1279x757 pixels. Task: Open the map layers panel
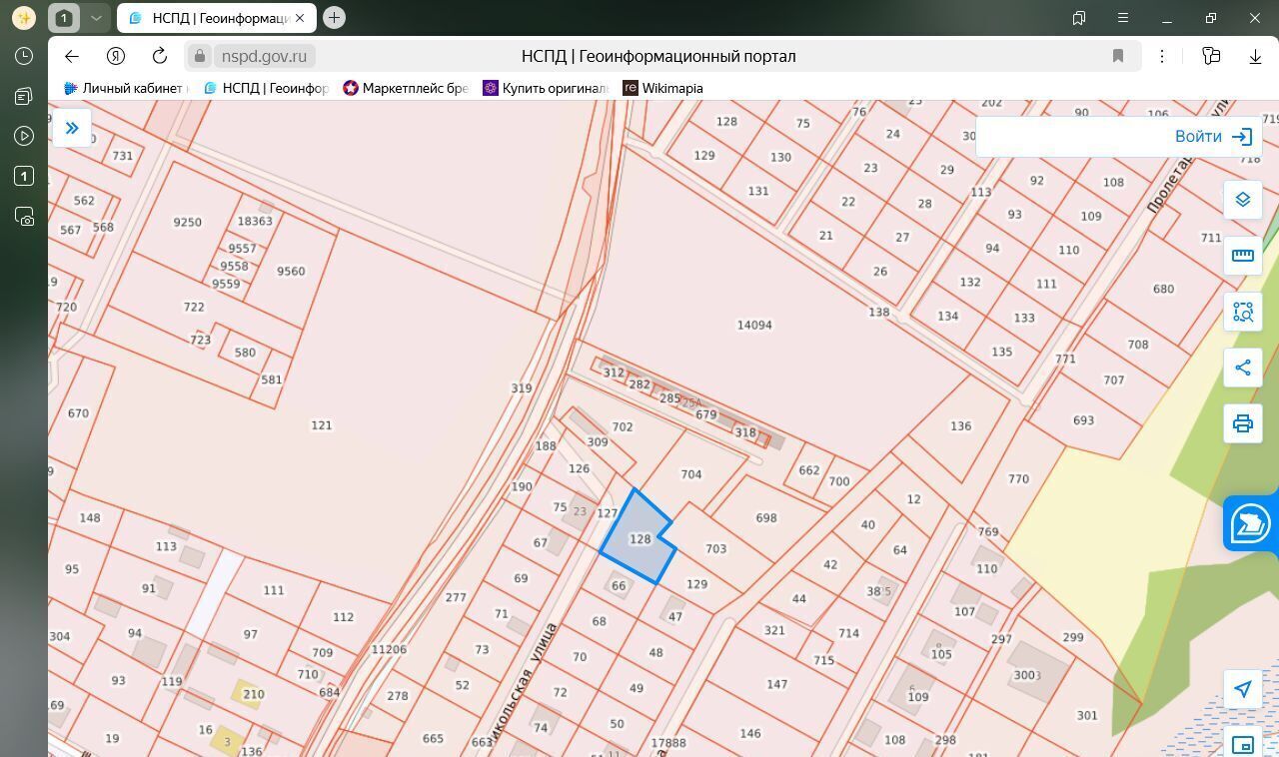pyautogui.click(x=1243, y=200)
